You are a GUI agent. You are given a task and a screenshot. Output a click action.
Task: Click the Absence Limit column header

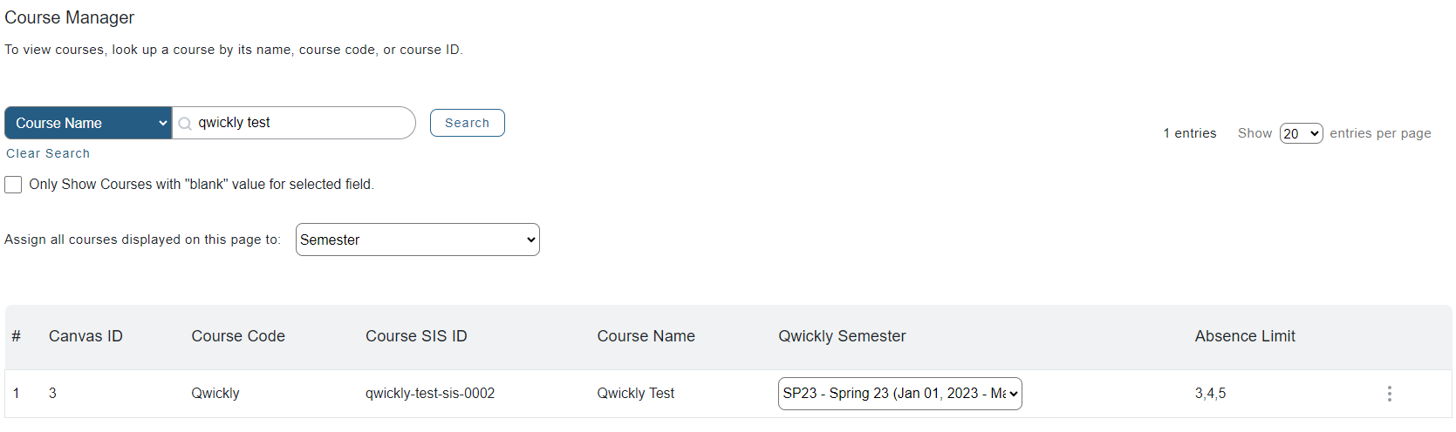[x=1245, y=336]
